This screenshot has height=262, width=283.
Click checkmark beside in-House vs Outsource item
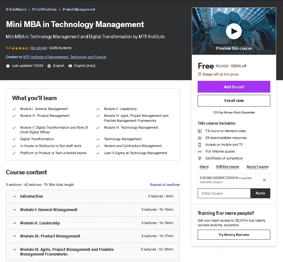click(x=14, y=146)
